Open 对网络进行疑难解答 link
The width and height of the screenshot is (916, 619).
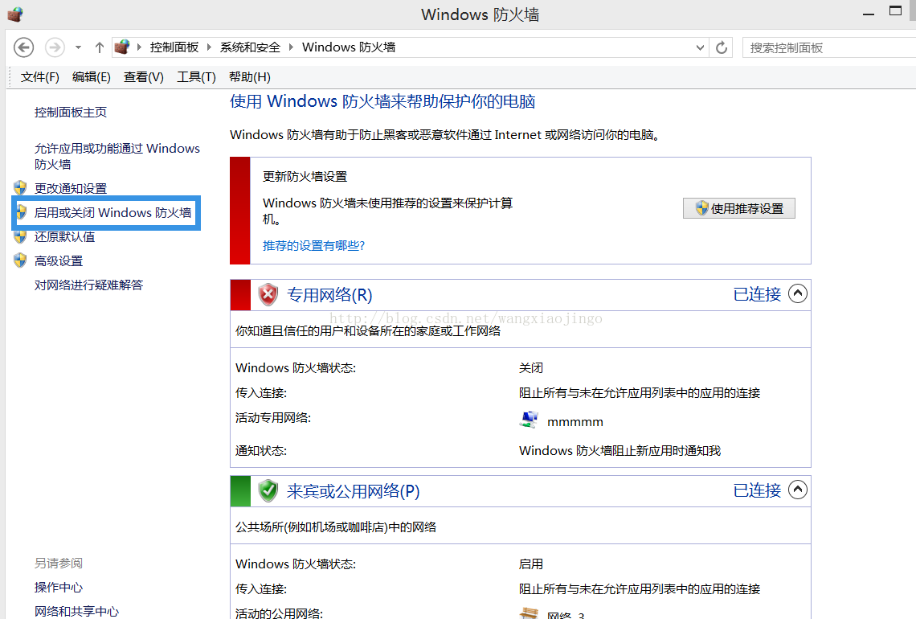click(x=89, y=285)
